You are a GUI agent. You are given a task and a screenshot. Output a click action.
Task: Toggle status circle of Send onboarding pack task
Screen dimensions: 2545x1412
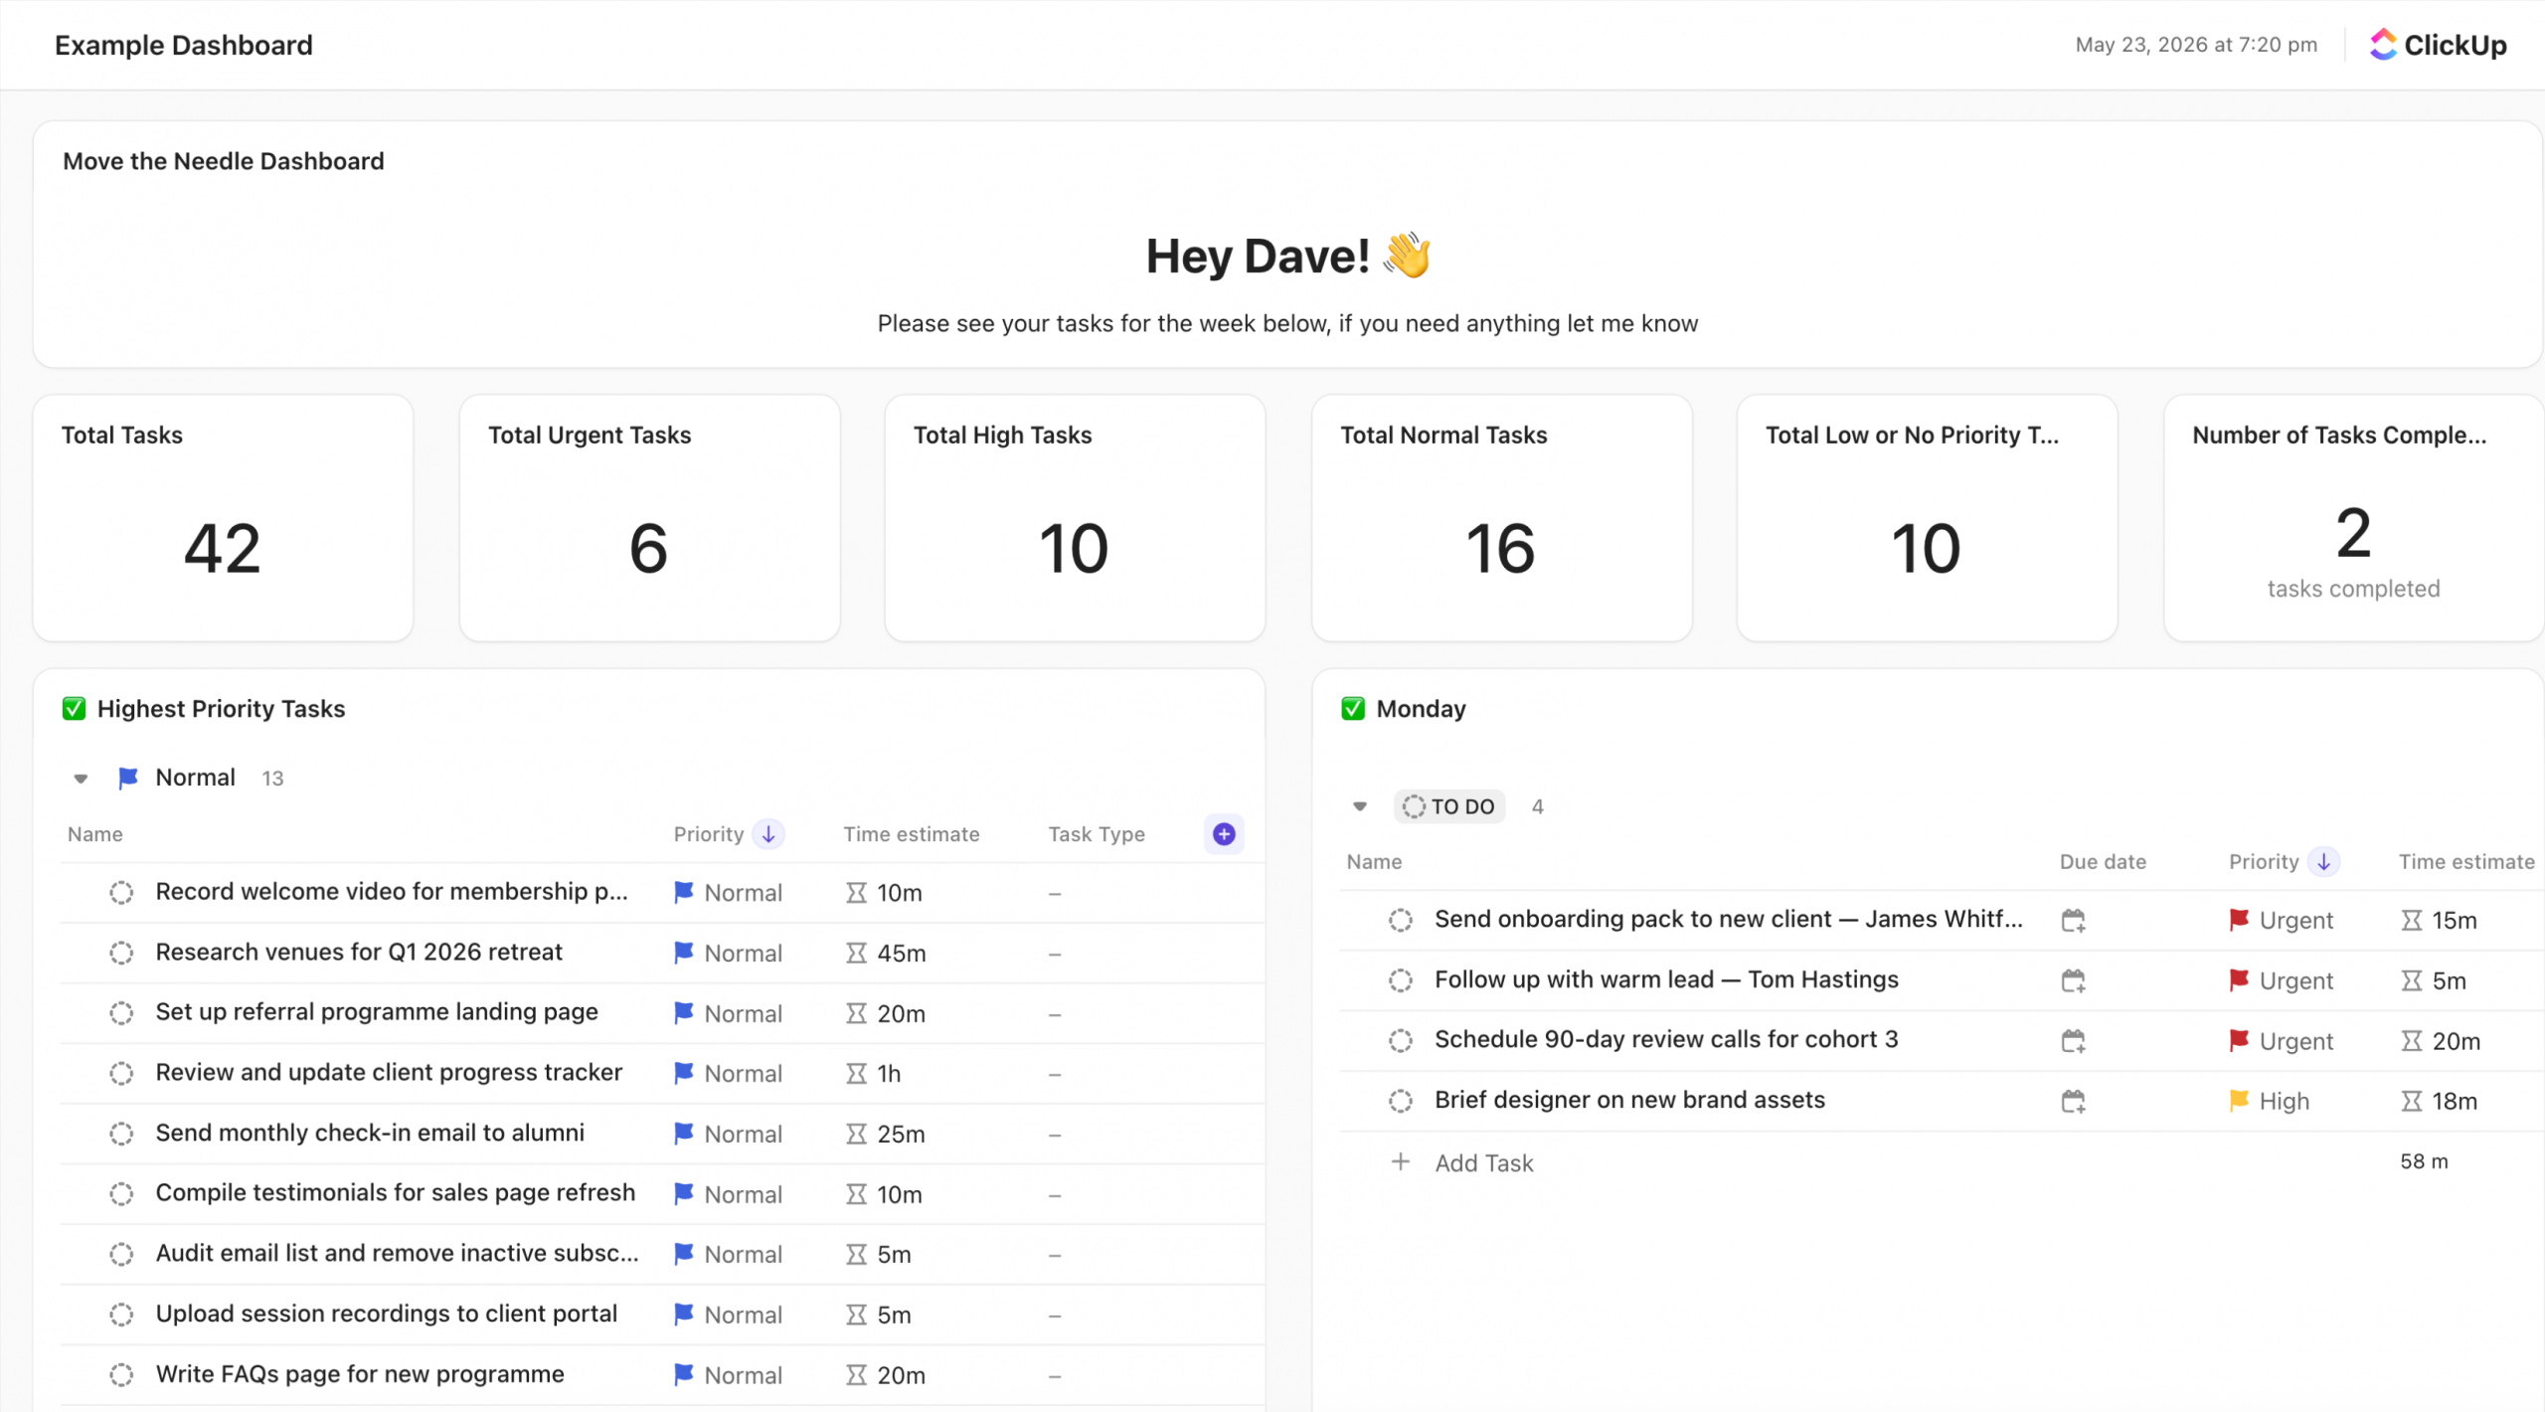[x=1400, y=921]
